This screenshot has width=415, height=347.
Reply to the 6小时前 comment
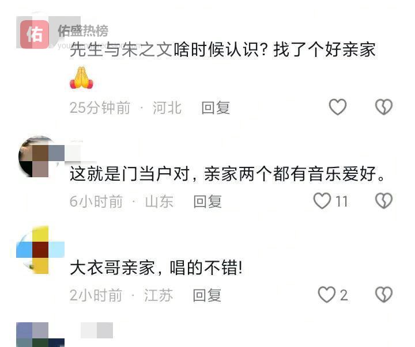click(x=207, y=201)
